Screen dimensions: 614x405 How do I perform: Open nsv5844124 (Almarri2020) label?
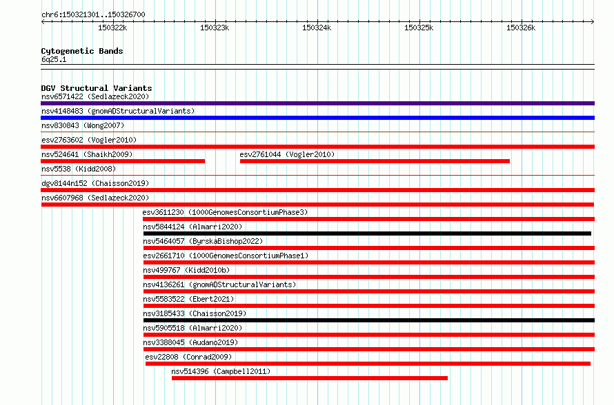[192, 227]
